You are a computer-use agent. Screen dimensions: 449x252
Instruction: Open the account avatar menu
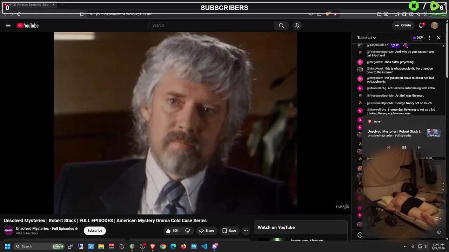[x=435, y=25]
